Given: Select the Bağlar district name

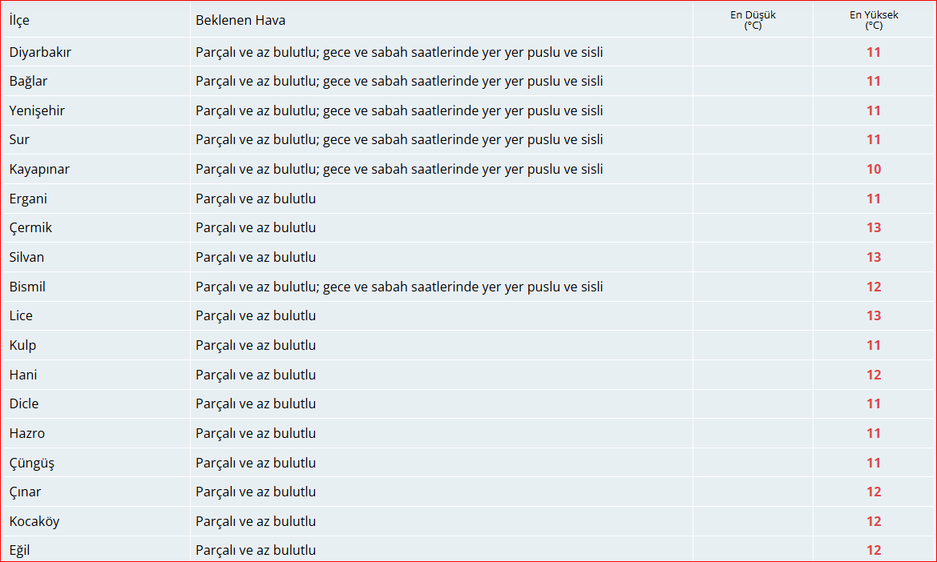Looking at the screenshot, I should click(x=28, y=81).
